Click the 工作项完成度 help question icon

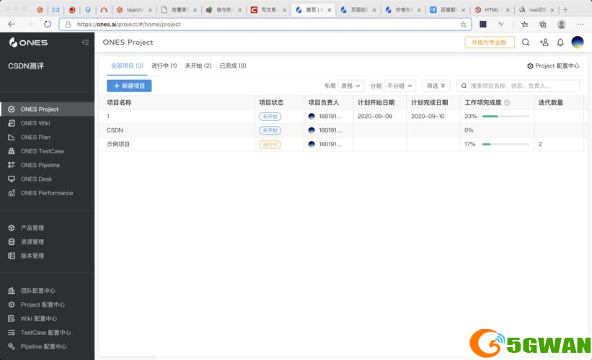coord(507,102)
